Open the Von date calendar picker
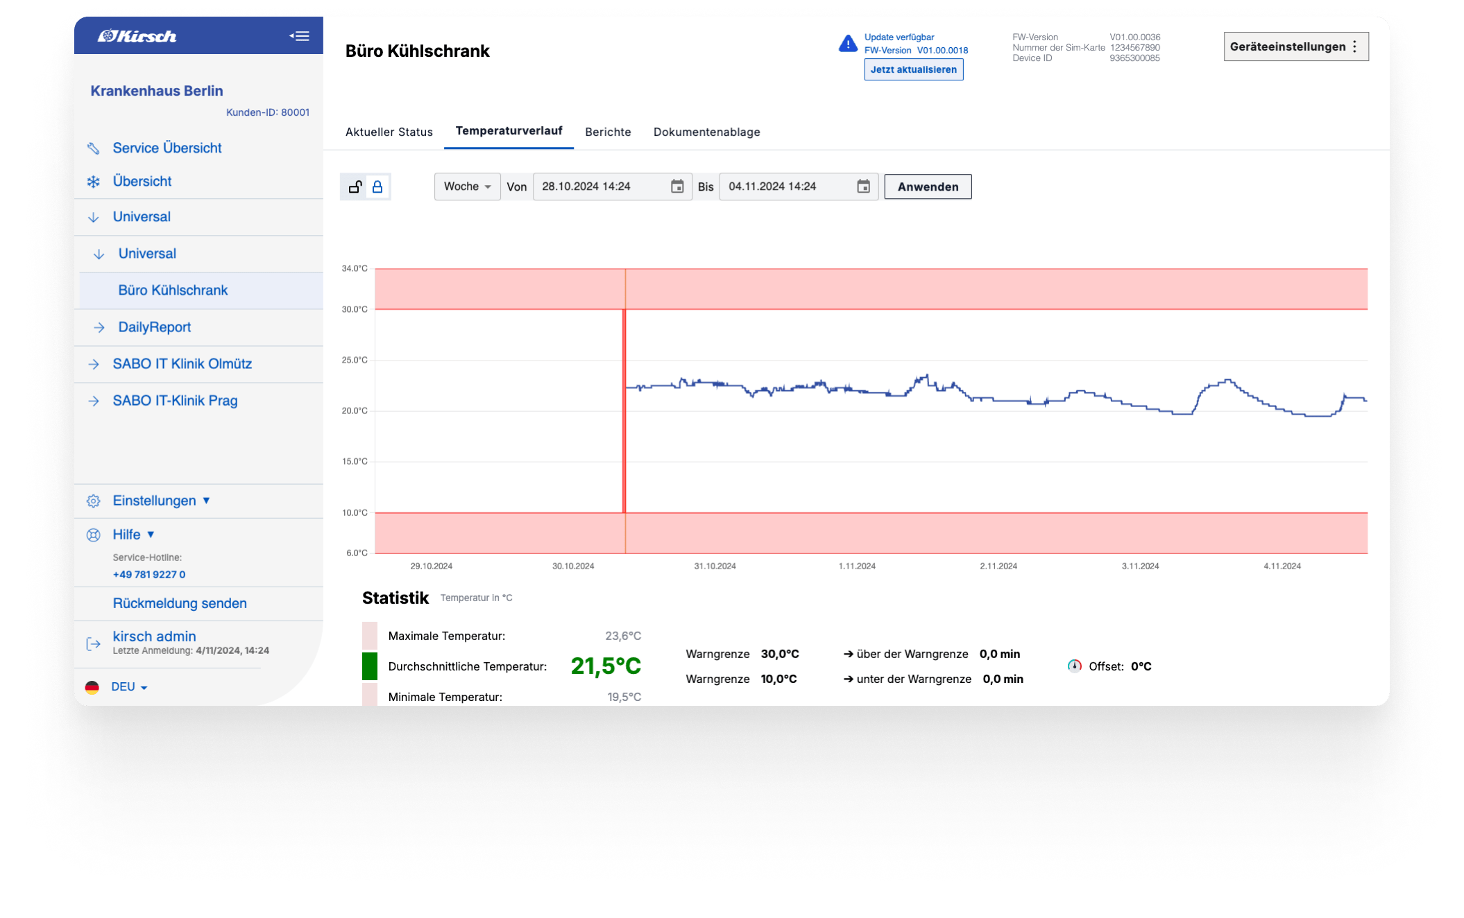 pyautogui.click(x=677, y=187)
